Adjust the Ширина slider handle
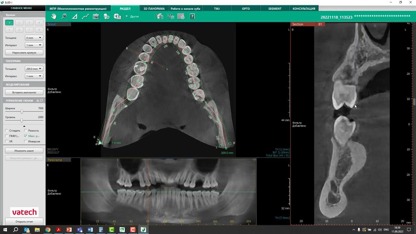 (22, 112)
